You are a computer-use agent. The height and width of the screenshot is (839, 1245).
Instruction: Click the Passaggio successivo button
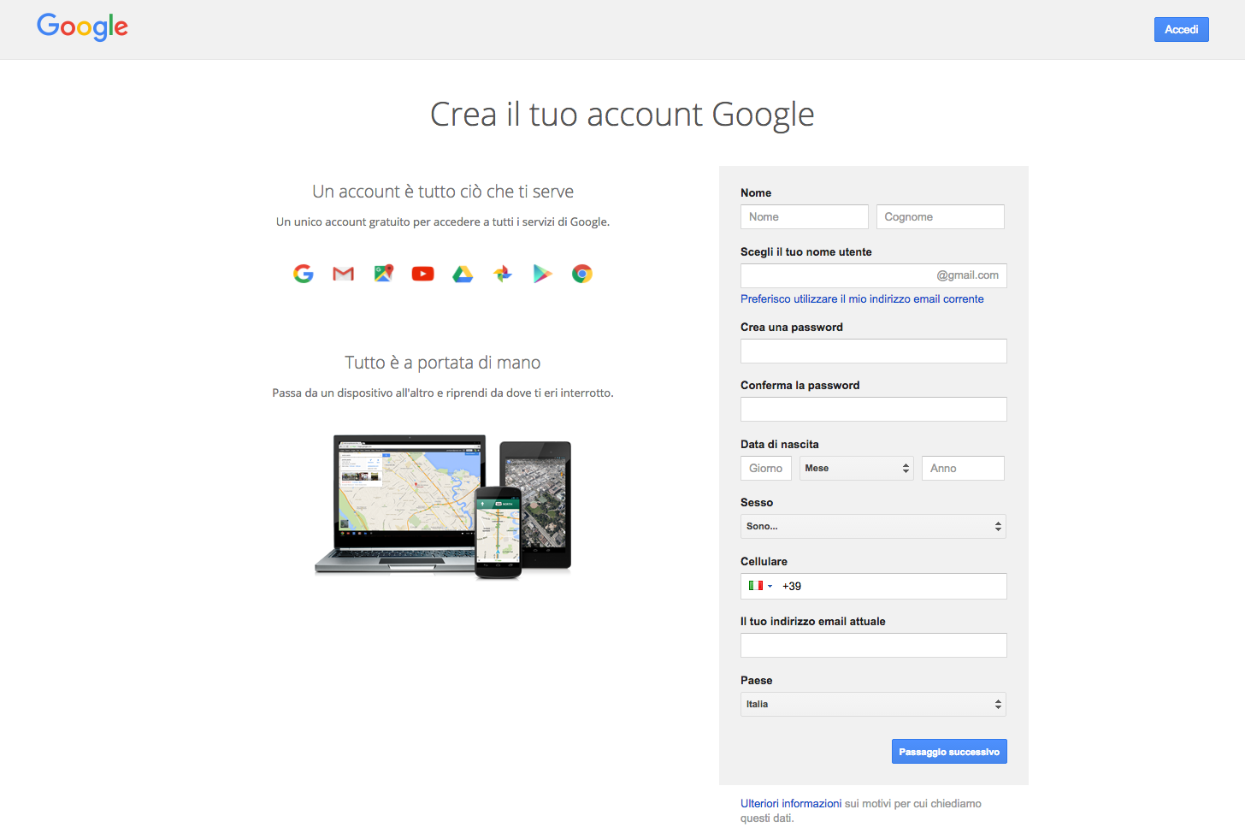949,751
